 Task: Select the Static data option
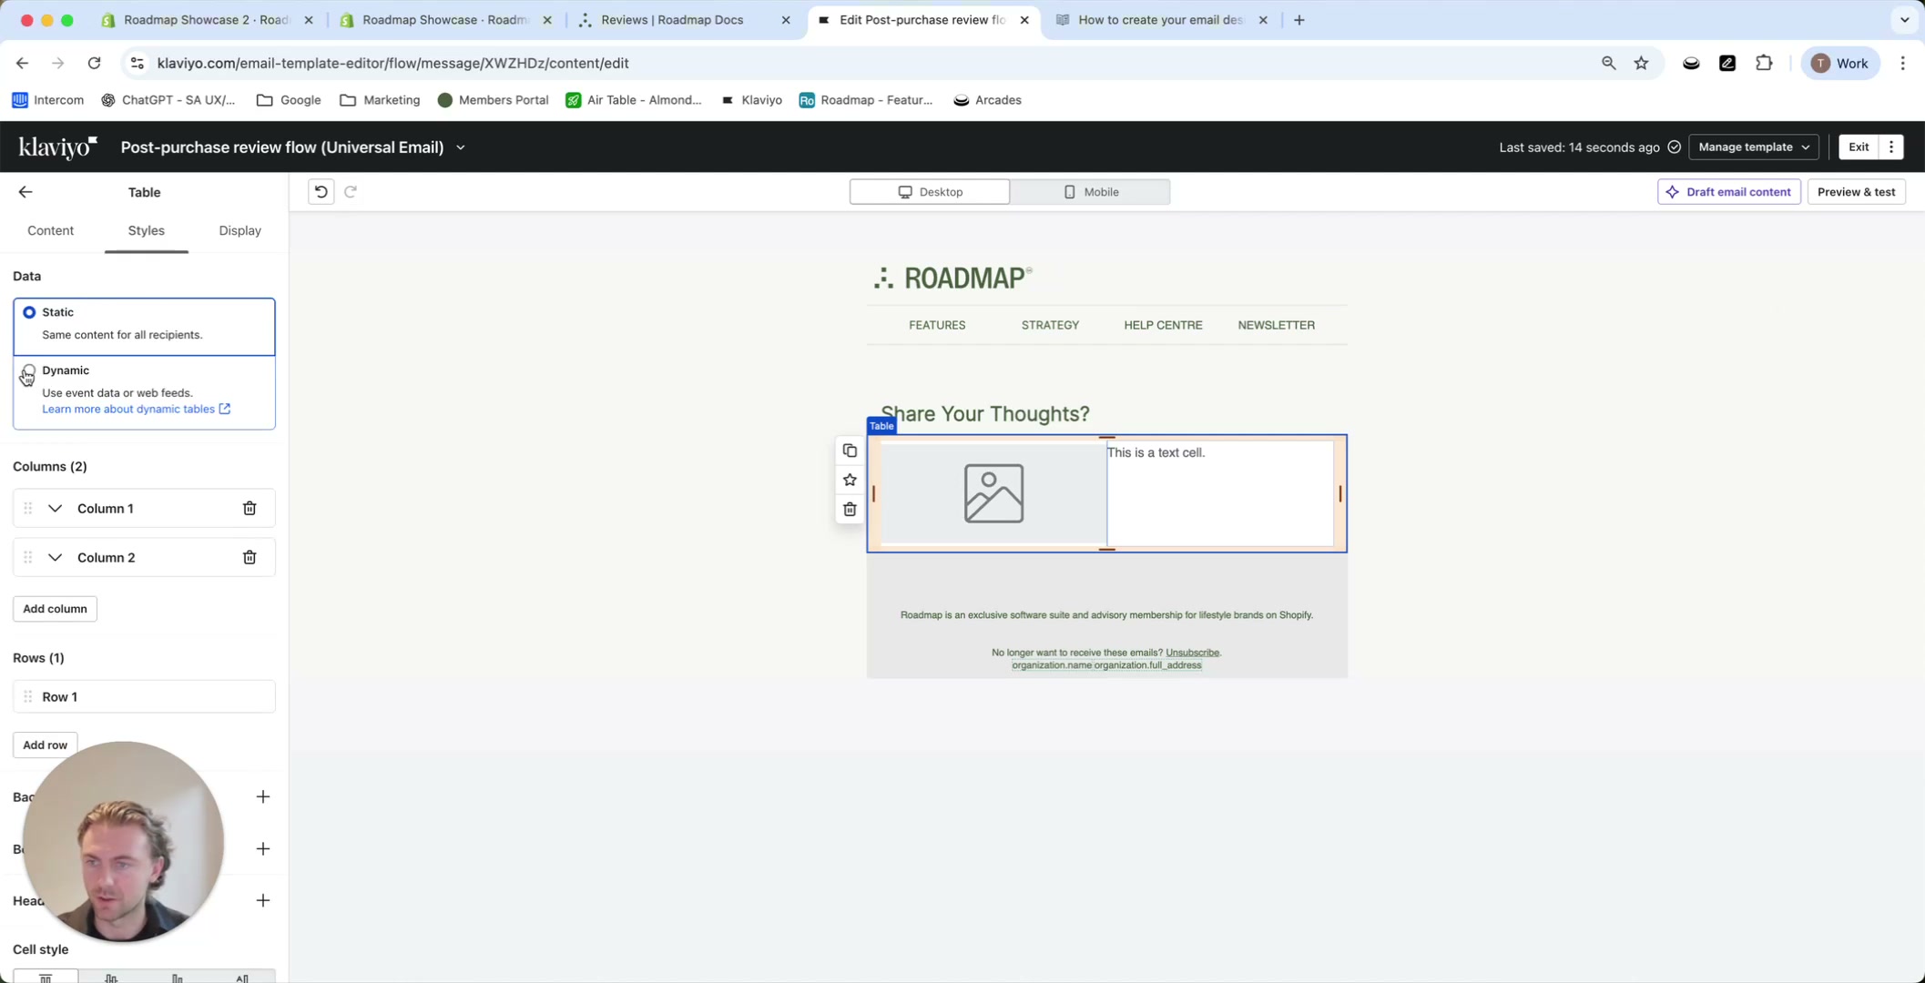pyautogui.click(x=29, y=312)
